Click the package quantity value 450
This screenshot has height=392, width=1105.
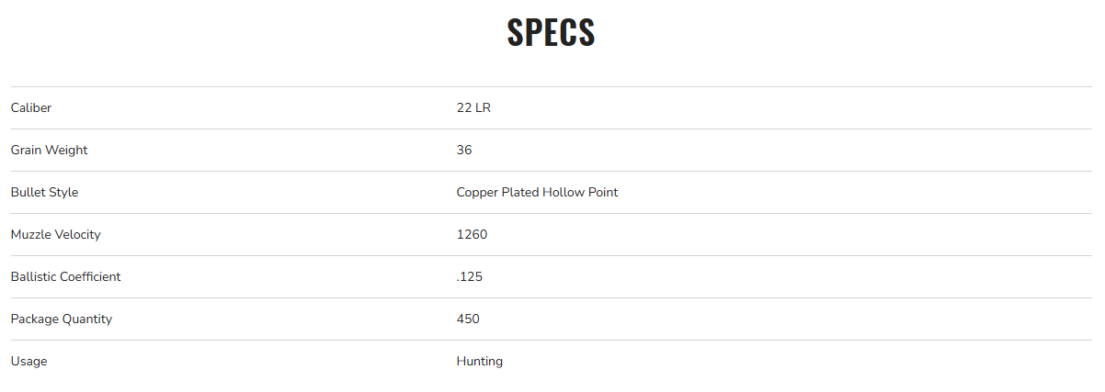468,319
